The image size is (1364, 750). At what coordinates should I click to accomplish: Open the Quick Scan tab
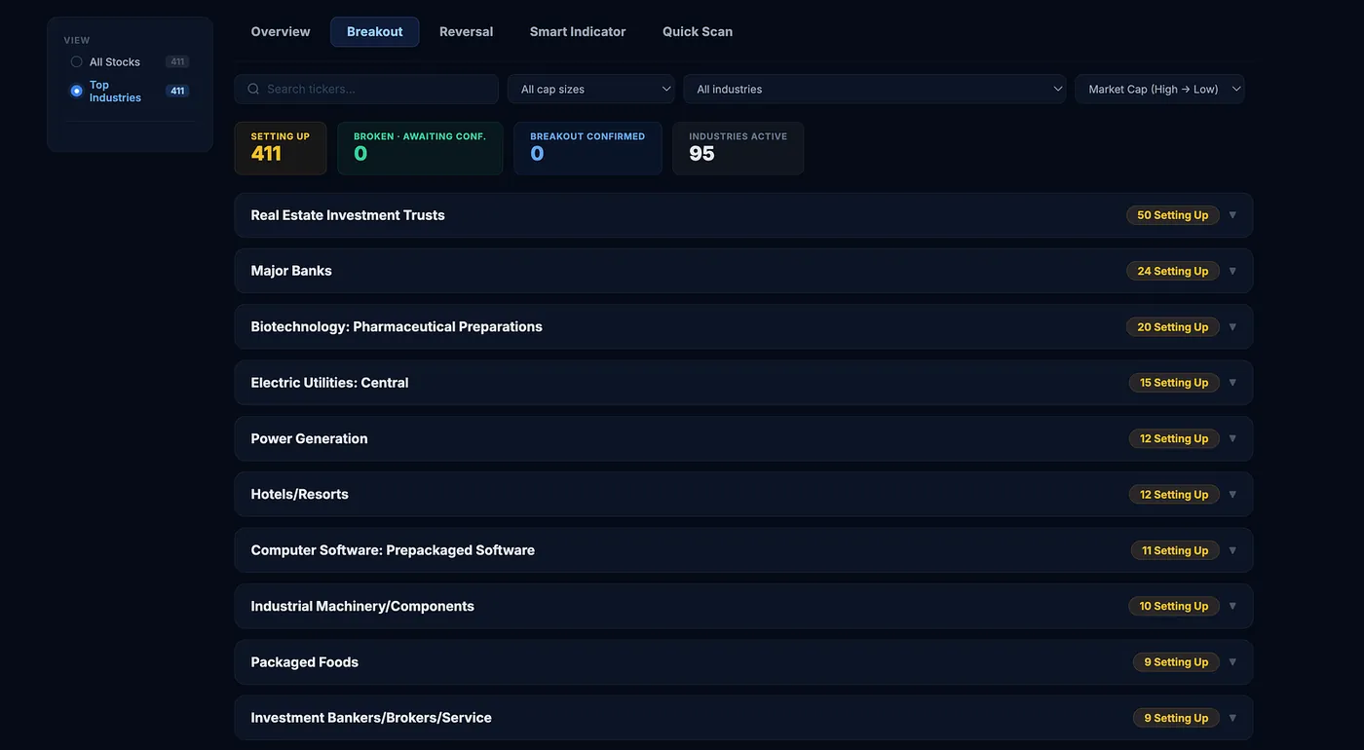click(x=698, y=31)
